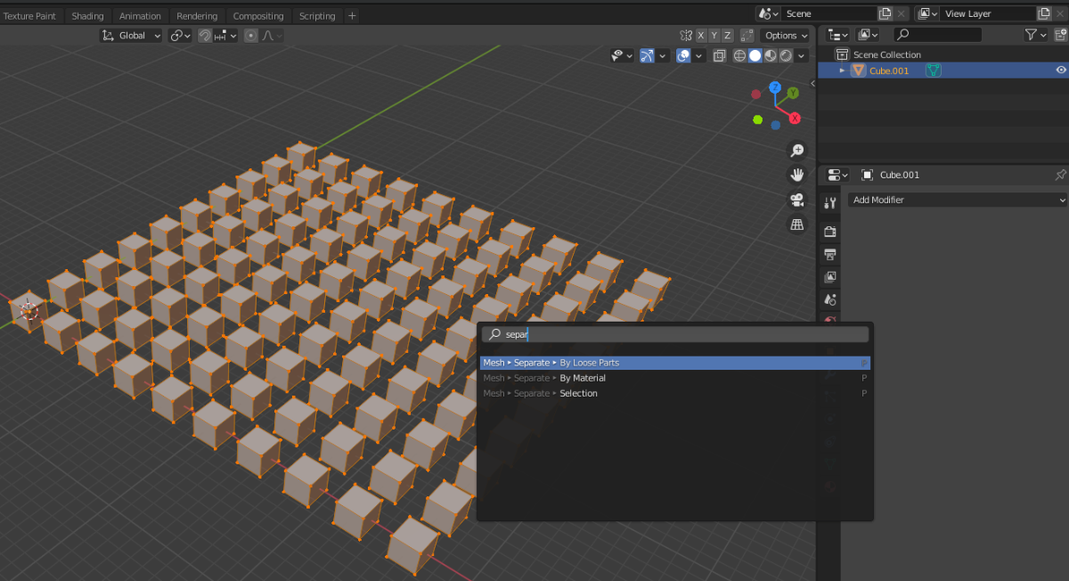Add a new collection in outliner

pyautogui.click(x=1060, y=35)
